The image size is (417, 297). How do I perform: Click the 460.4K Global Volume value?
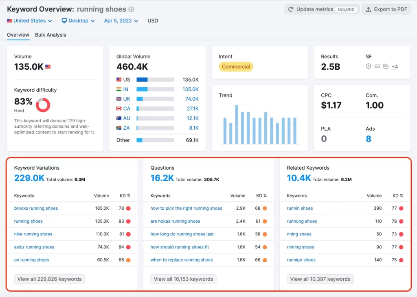click(132, 66)
